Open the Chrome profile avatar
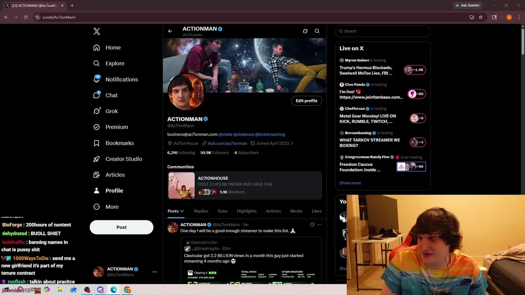 tap(509, 17)
